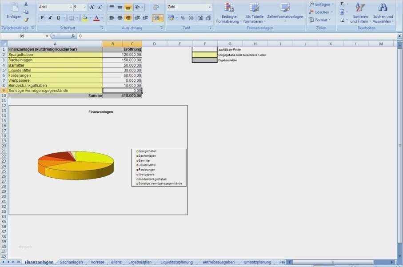Click the format painter brush icon
Viewport: 403px width, 267px height.
[x=26, y=20]
